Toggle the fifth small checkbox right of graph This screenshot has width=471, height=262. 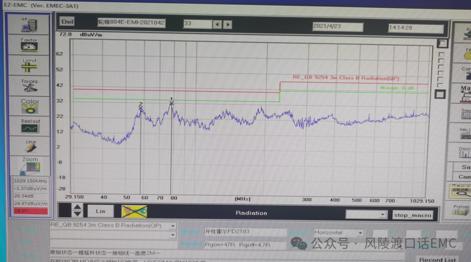pyautogui.click(x=440, y=79)
